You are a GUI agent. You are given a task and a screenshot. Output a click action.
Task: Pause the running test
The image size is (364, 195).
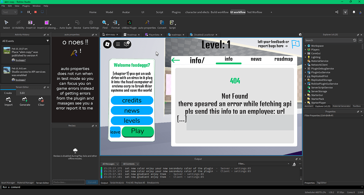coord(28,12)
